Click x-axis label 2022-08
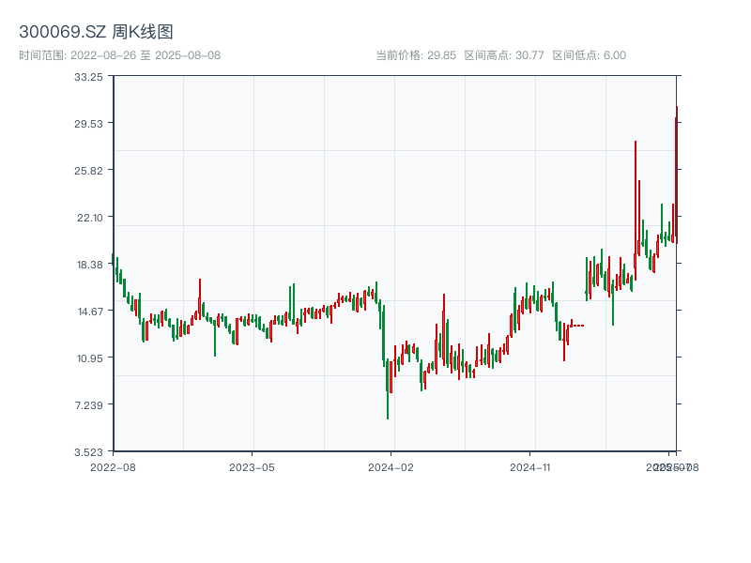Image resolution: width=751 pixels, height=563 pixels. (113, 467)
